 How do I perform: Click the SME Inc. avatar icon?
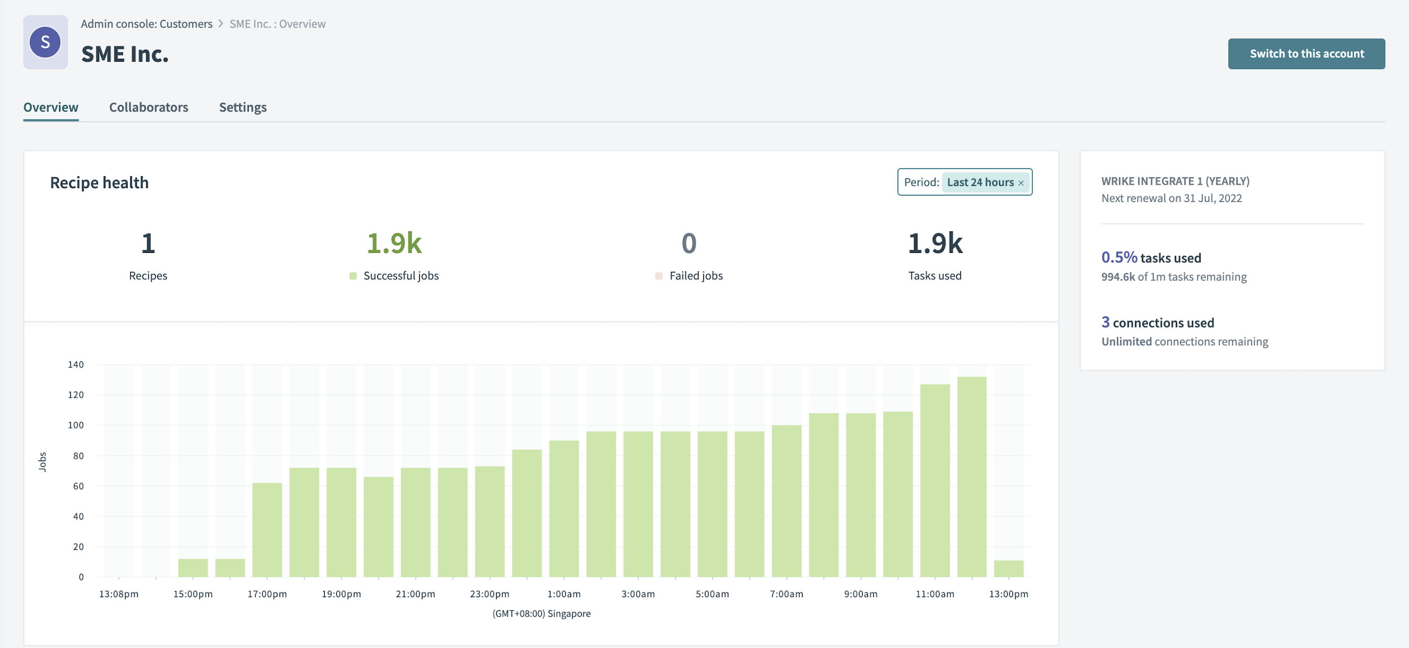pyautogui.click(x=45, y=42)
